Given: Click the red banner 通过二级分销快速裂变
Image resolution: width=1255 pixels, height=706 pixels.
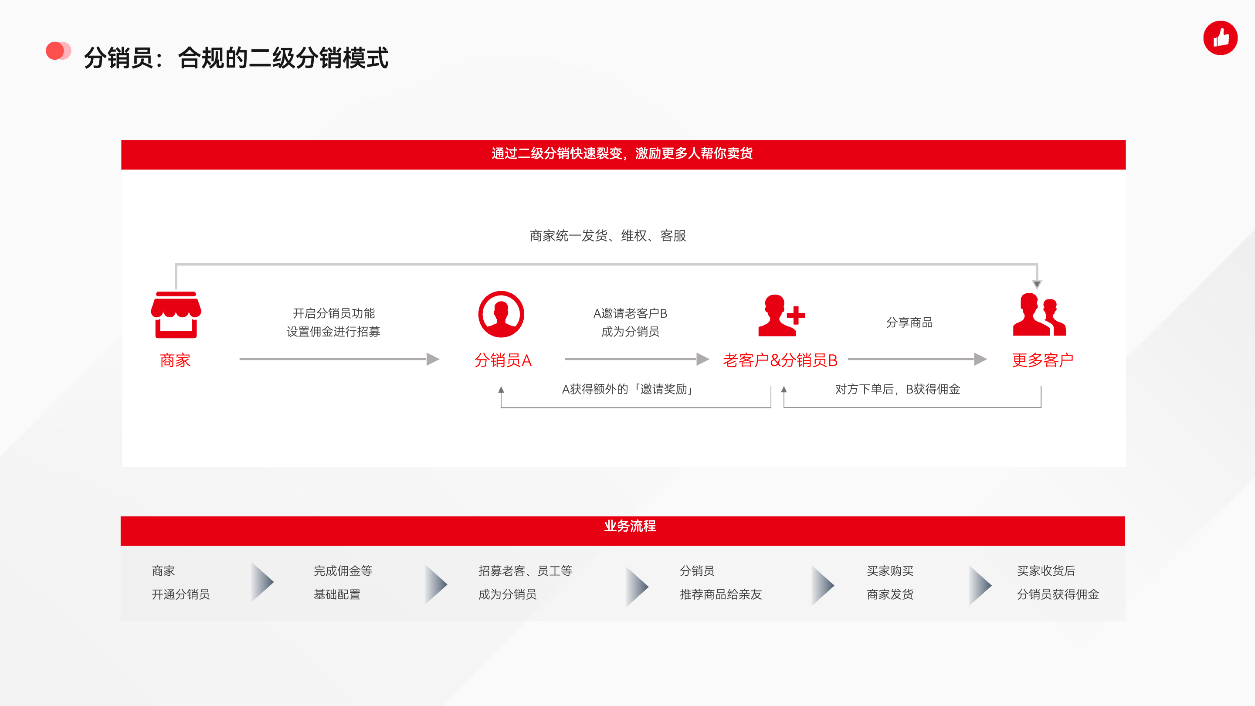Looking at the screenshot, I should point(623,154).
